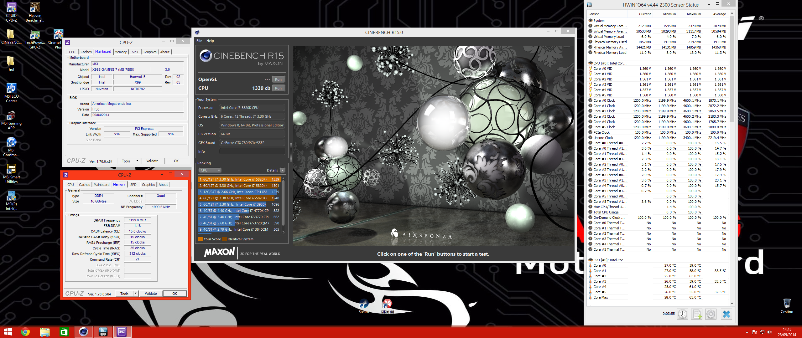Click OK in the lower CPU-Z window
The width and height of the screenshot is (802, 338).
point(174,294)
